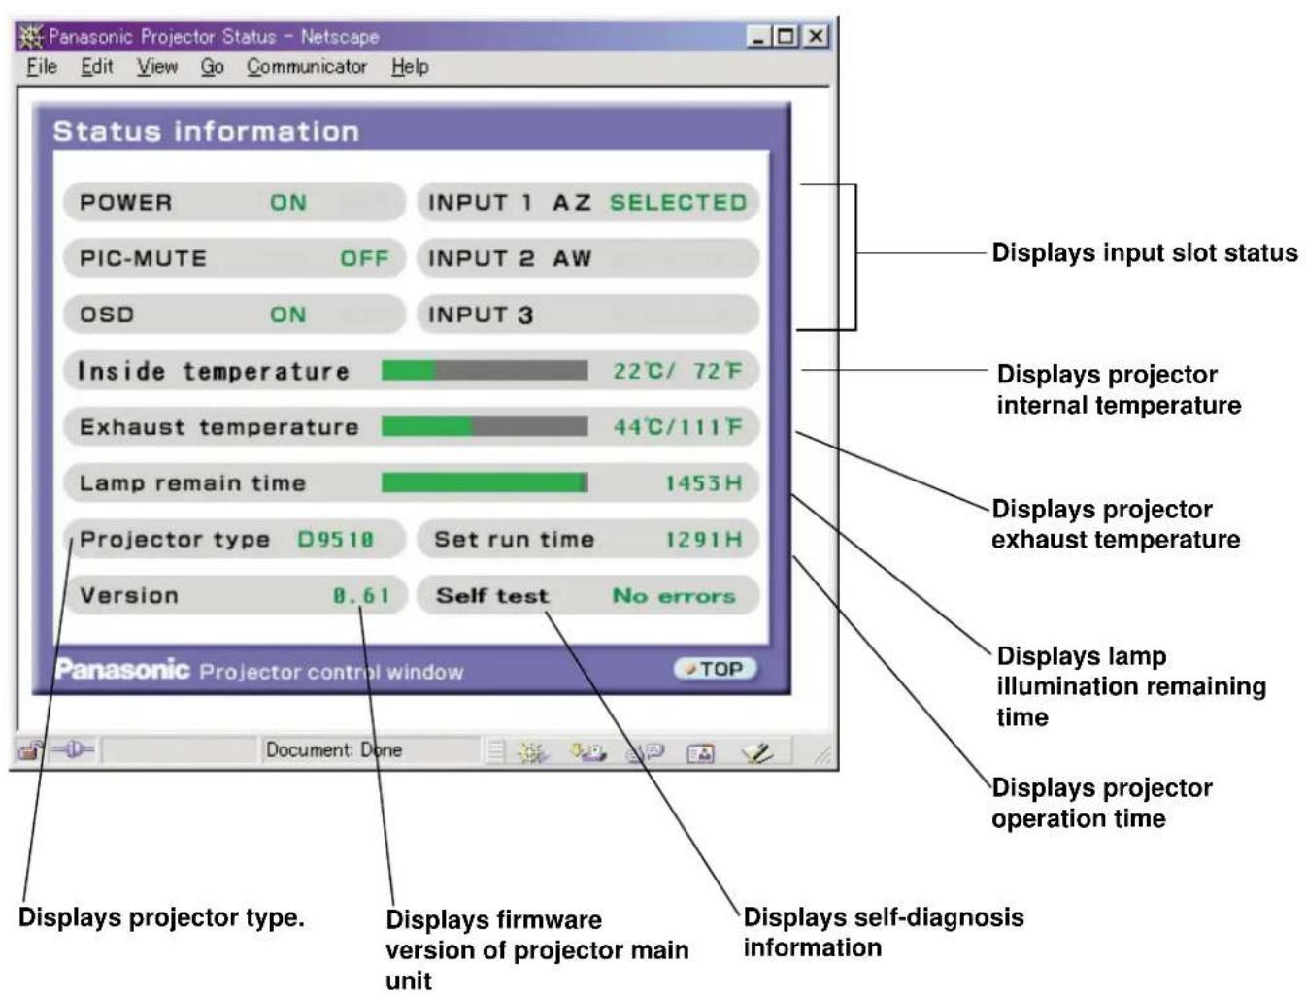The width and height of the screenshot is (1306, 996).
Task: Open the Composer pen icon
Action: pyautogui.click(x=756, y=751)
